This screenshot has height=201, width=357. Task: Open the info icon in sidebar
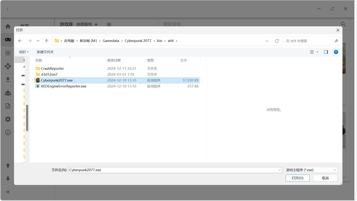pyautogui.click(x=8, y=133)
